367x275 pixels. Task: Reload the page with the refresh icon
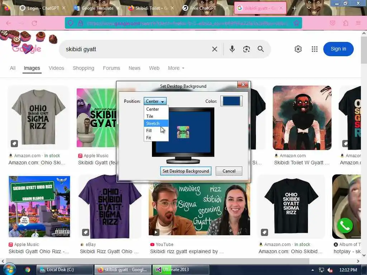(34, 23)
